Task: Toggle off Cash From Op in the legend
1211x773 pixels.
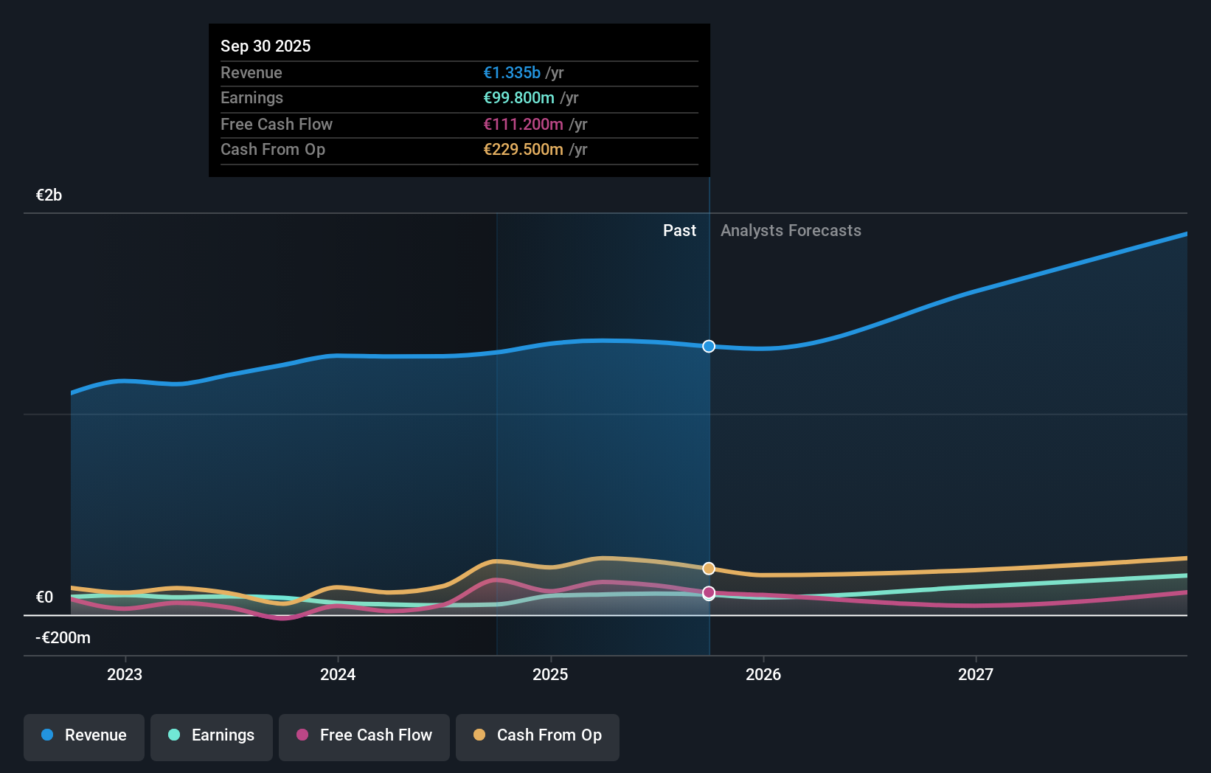Action: point(537,736)
